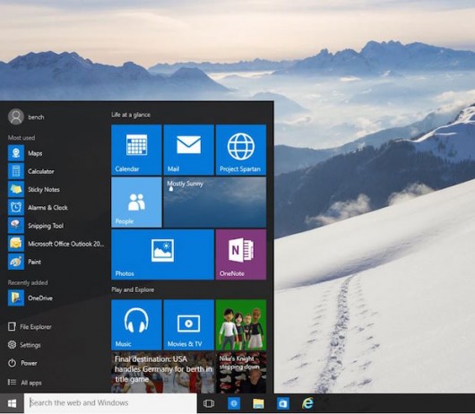Launch Calculator from Most used
This screenshot has width=475, height=414.
coord(16,171)
